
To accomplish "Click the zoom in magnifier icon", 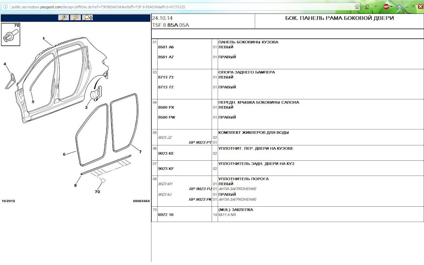I will (x=64, y=18).
